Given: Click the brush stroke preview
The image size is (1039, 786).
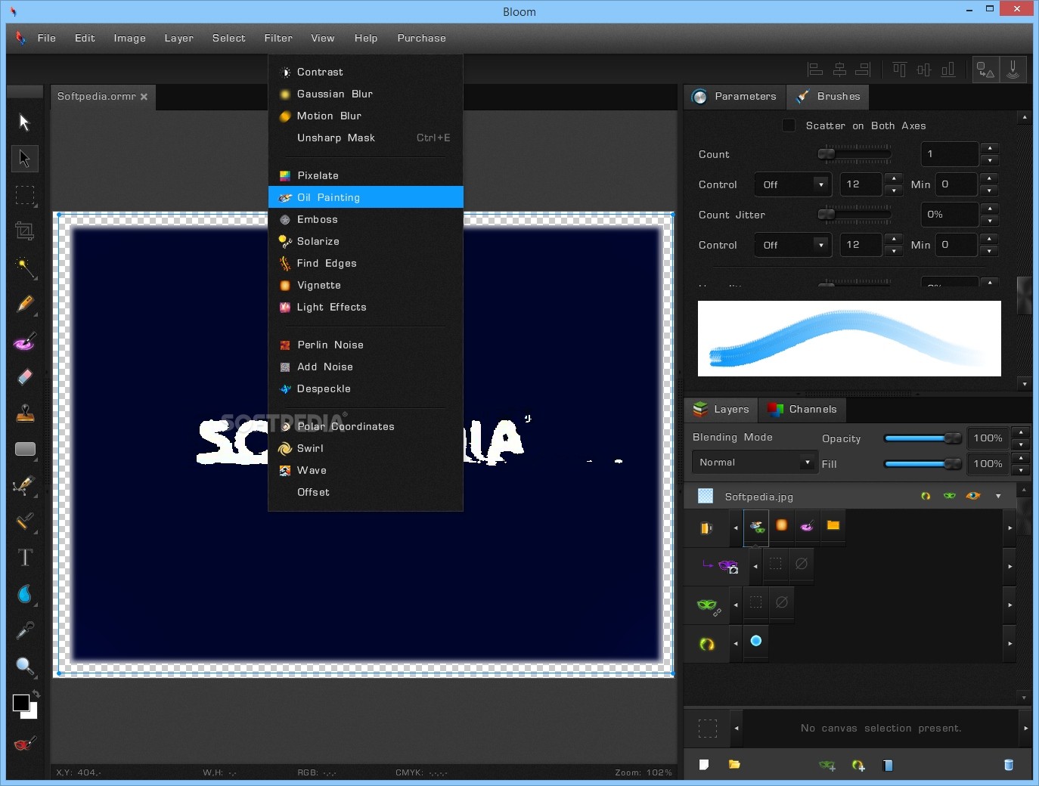Looking at the screenshot, I should point(849,339).
